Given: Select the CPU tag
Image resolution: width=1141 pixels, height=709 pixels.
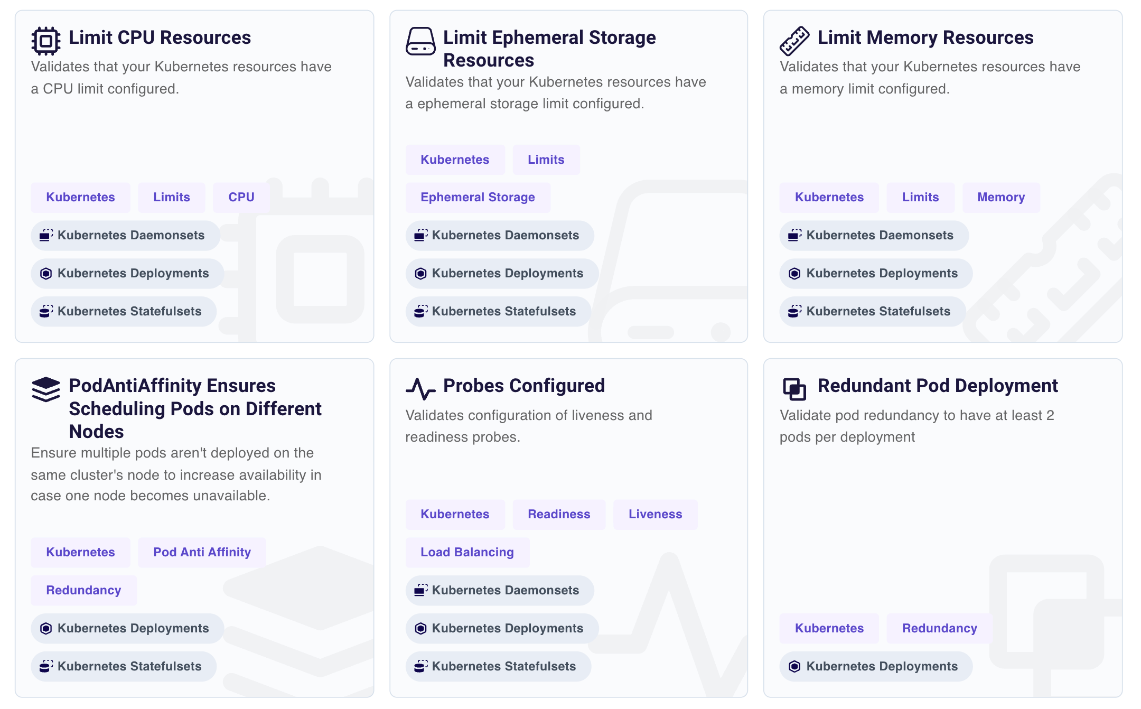Looking at the screenshot, I should (241, 197).
